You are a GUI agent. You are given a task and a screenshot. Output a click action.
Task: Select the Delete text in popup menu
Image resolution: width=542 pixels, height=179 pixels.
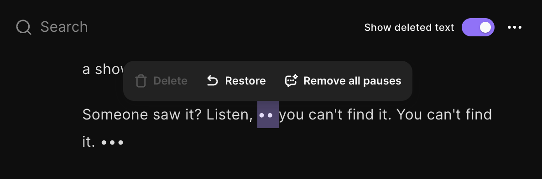171,81
